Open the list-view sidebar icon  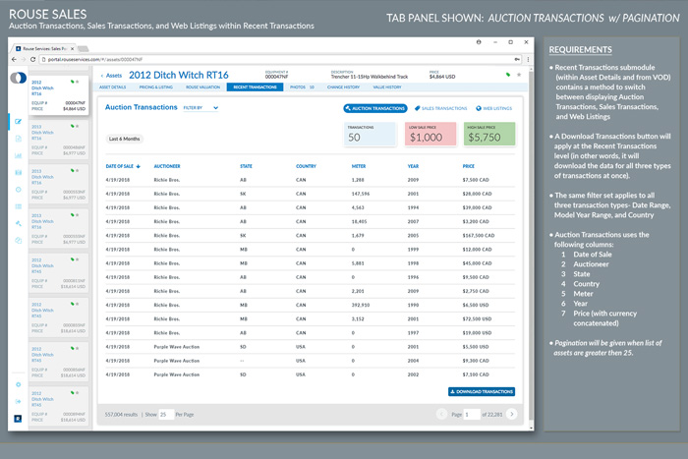(18, 206)
